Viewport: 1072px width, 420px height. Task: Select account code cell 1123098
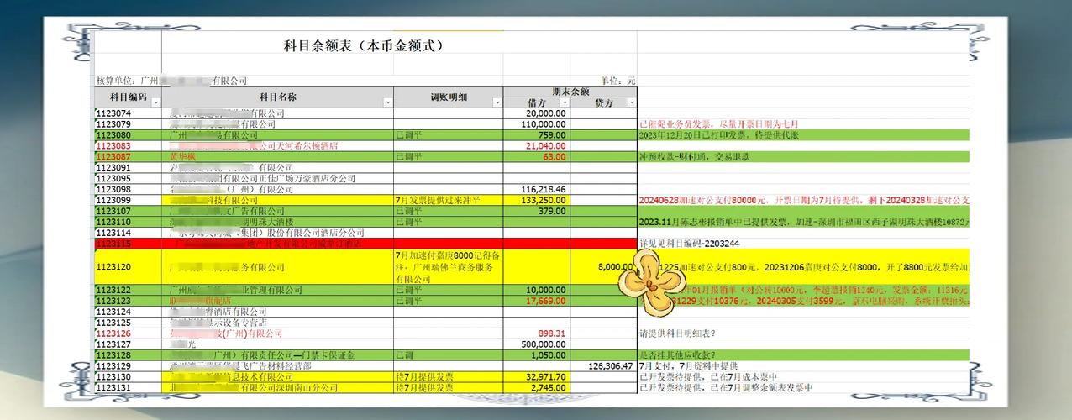pyautogui.click(x=128, y=190)
